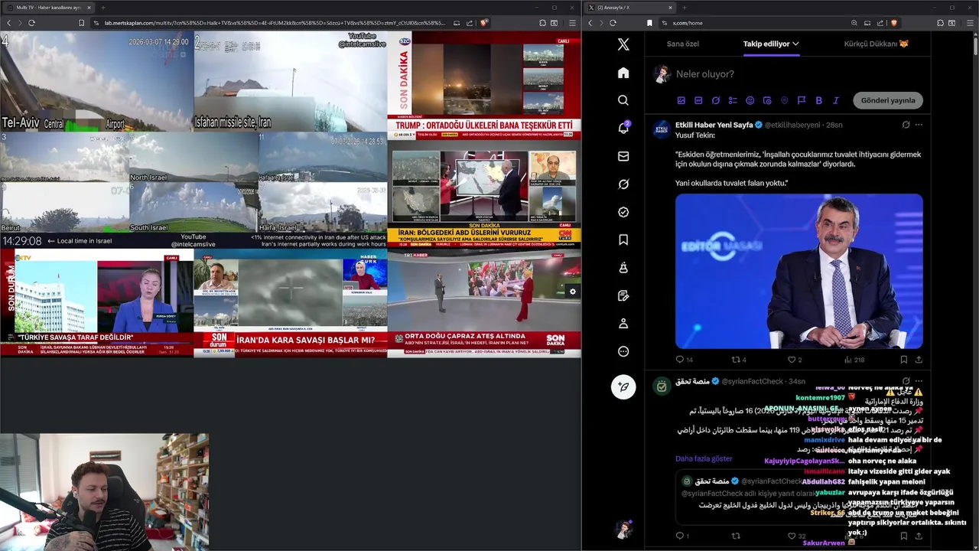Bookmark the Etkili Haber post
Viewport: 979px width, 551px height.
tap(903, 360)
